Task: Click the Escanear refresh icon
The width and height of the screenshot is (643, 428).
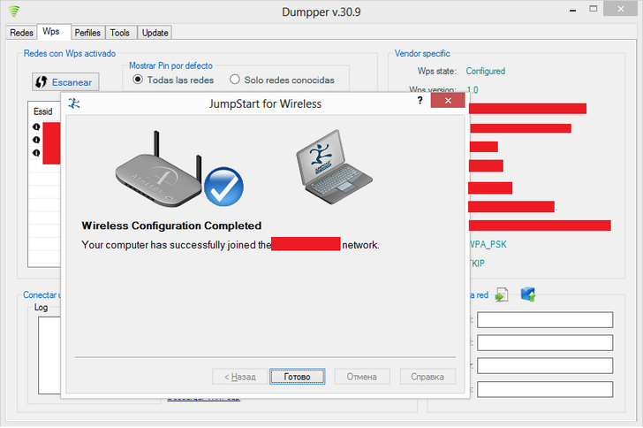Action: pos(42,82)
